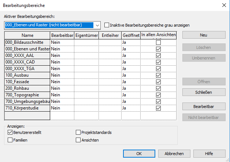
Task: Close the Bearbeitungsbereiche dialog window
Action: click(x=224, y=5)
